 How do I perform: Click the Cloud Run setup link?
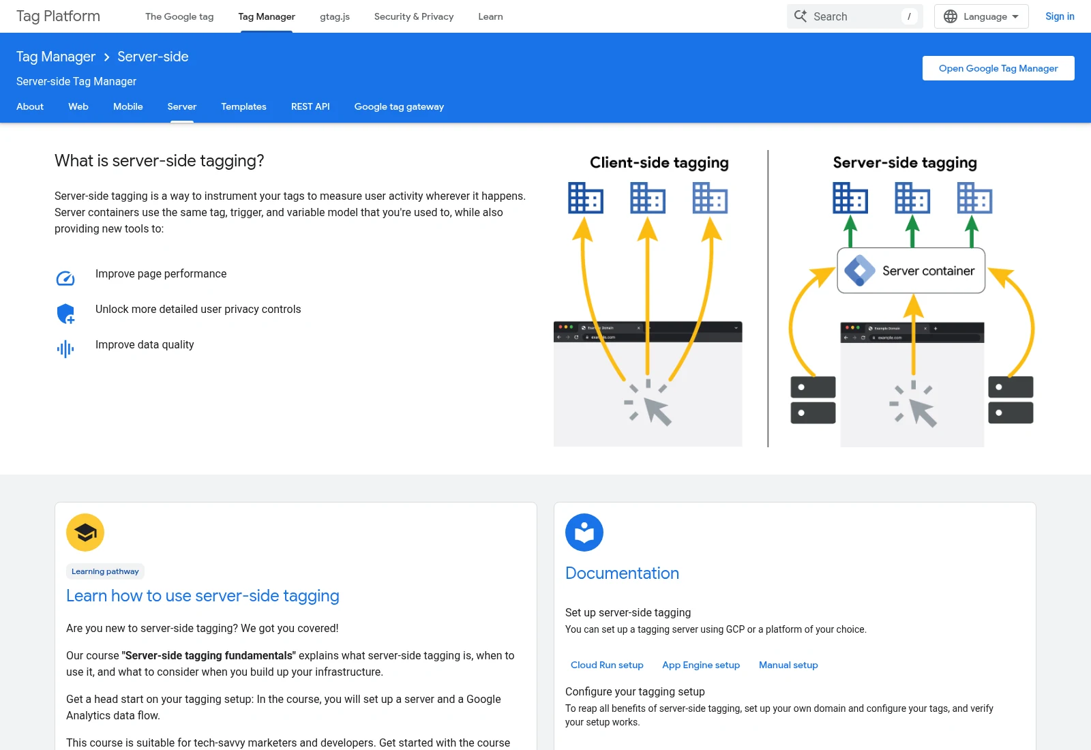607,665
